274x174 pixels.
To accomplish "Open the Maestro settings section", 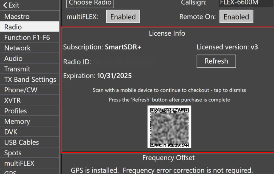I will coord(17,16).
